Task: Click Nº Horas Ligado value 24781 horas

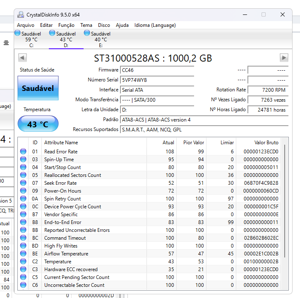Action: (268, 110)
